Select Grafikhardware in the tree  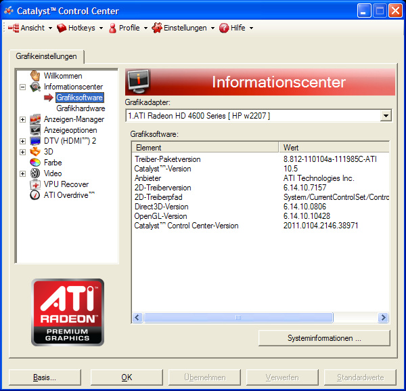click(81, 108)
